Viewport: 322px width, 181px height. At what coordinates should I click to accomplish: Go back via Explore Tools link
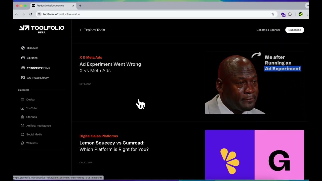(x=92, y=30)
